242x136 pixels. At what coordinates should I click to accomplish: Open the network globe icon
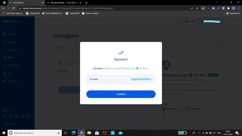pos(187,21)
